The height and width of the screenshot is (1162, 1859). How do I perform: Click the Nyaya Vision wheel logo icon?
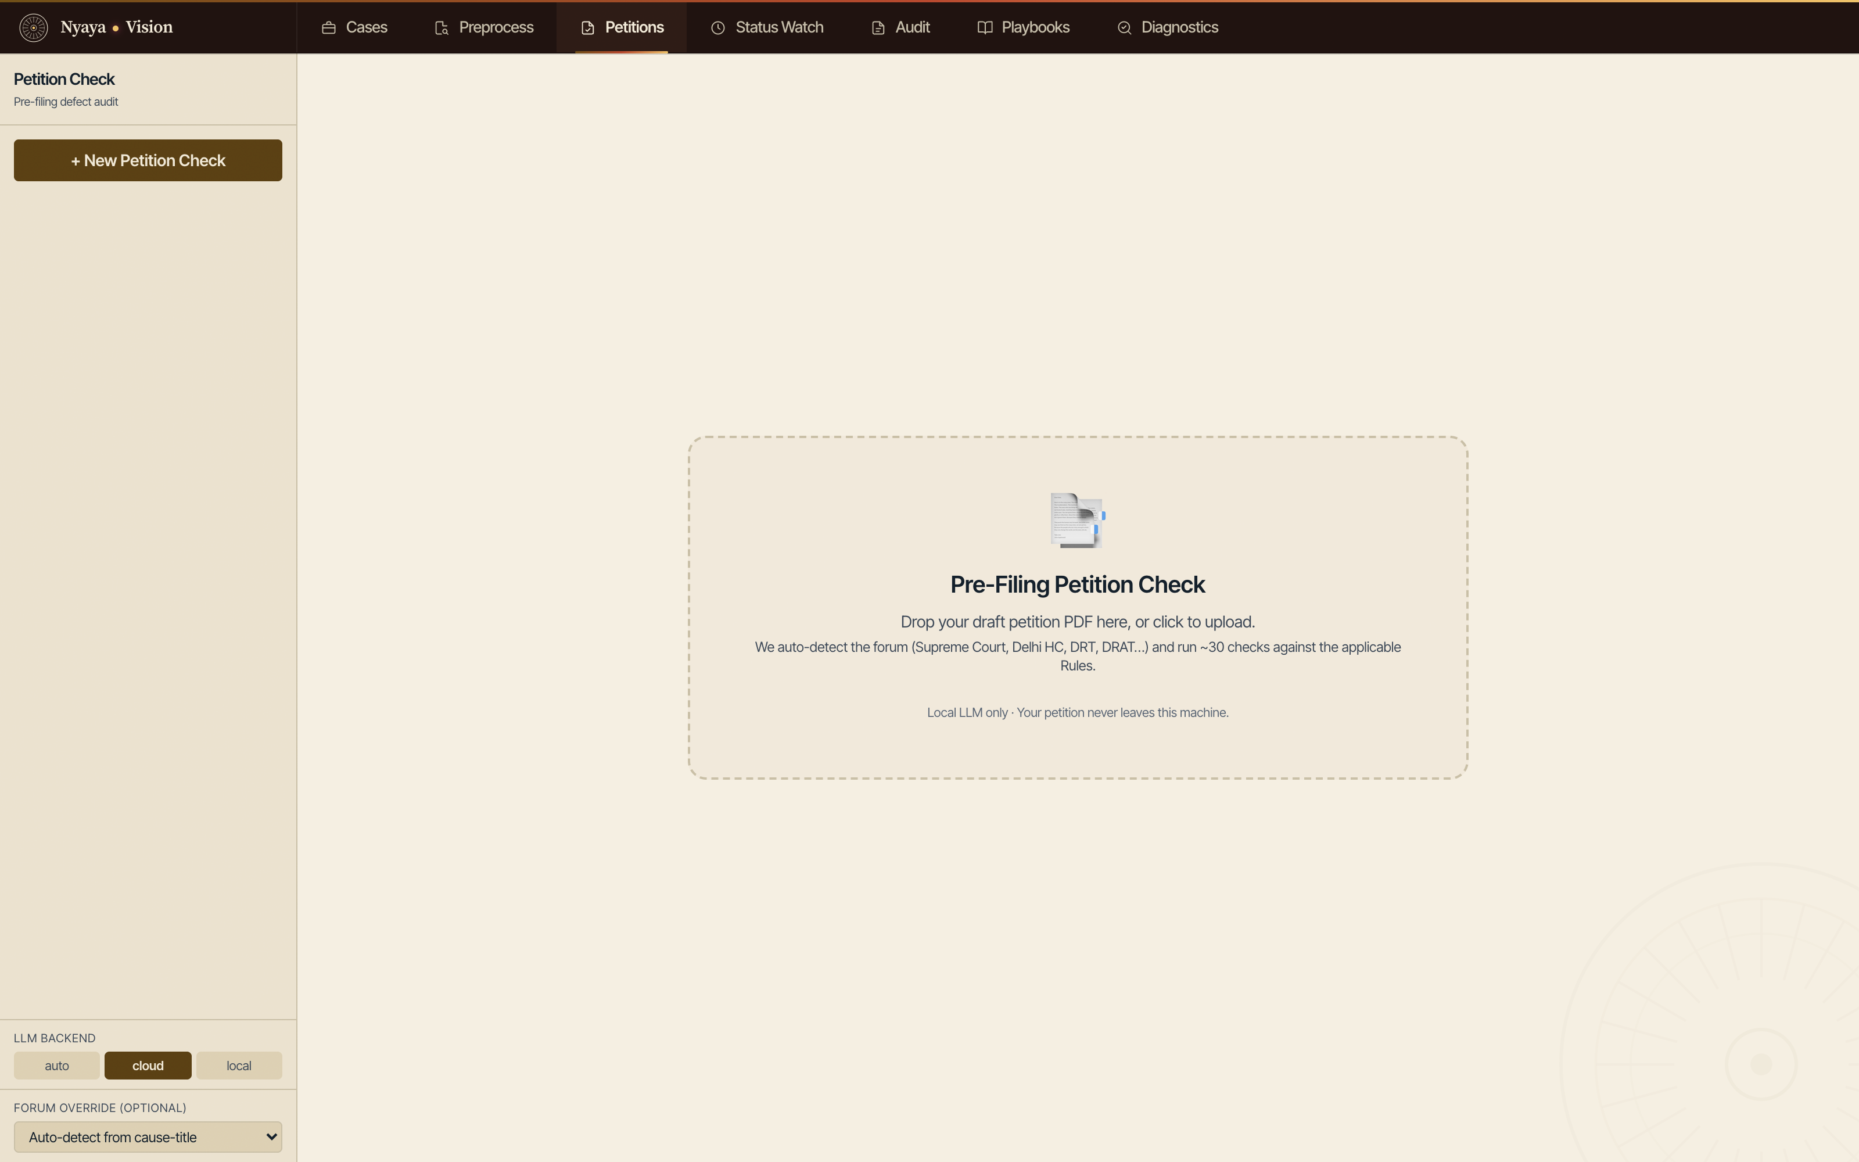click(33, 28)
